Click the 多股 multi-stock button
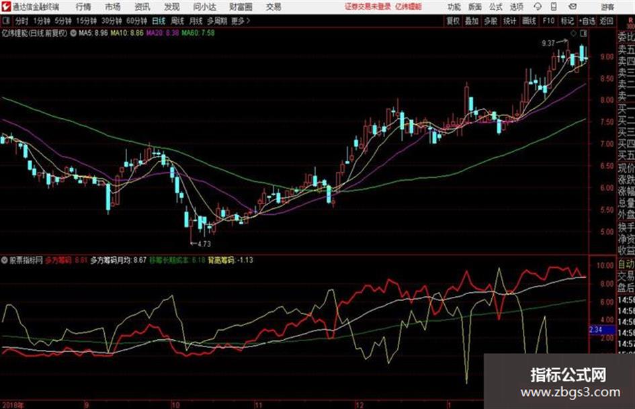This screenshot has width=635, height=409. [x=491, y=21]
